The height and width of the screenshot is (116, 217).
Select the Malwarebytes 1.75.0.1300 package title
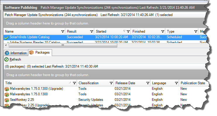29,94
